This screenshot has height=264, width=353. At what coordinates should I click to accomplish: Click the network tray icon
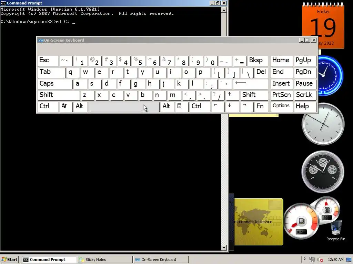[312, 260]
